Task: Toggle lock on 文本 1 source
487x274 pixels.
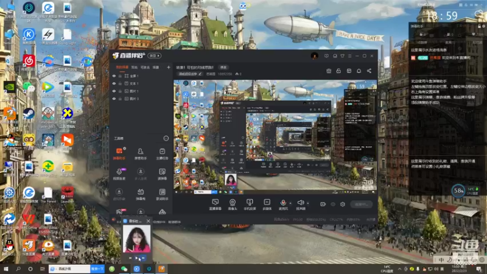Action: point(120,83)
